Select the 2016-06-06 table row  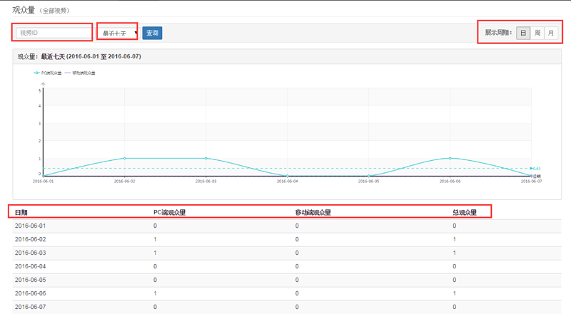(285, 293)
